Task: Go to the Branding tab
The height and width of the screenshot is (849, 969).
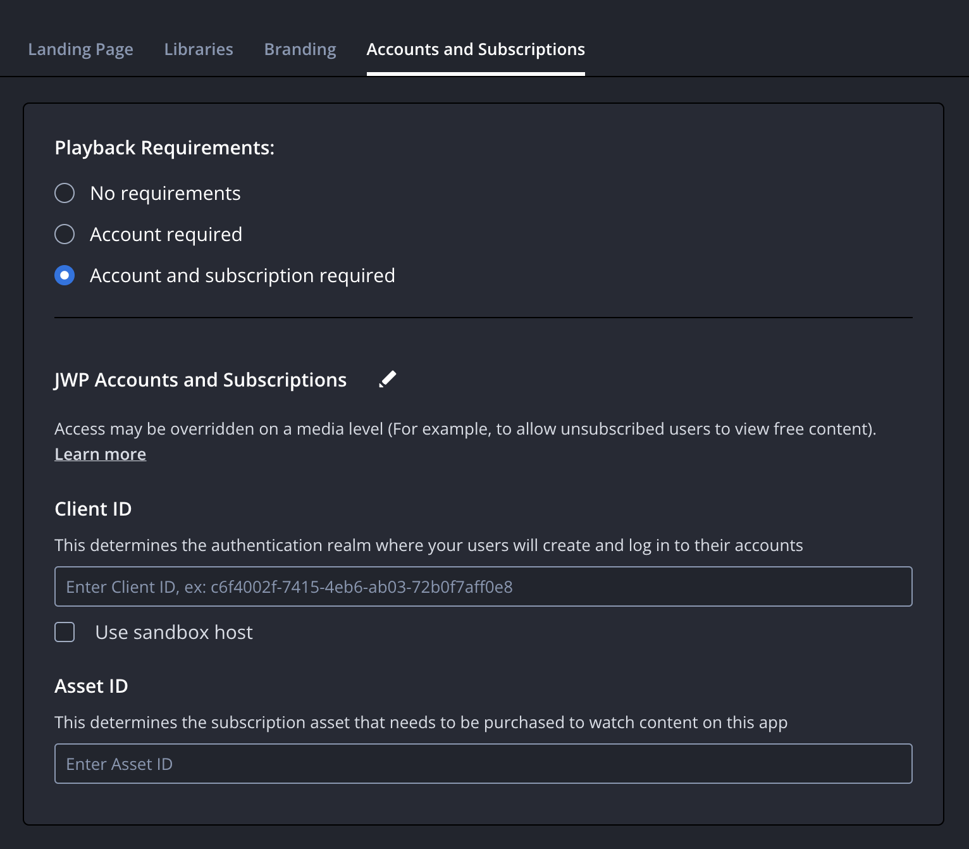Action: (x=300, y=49)
